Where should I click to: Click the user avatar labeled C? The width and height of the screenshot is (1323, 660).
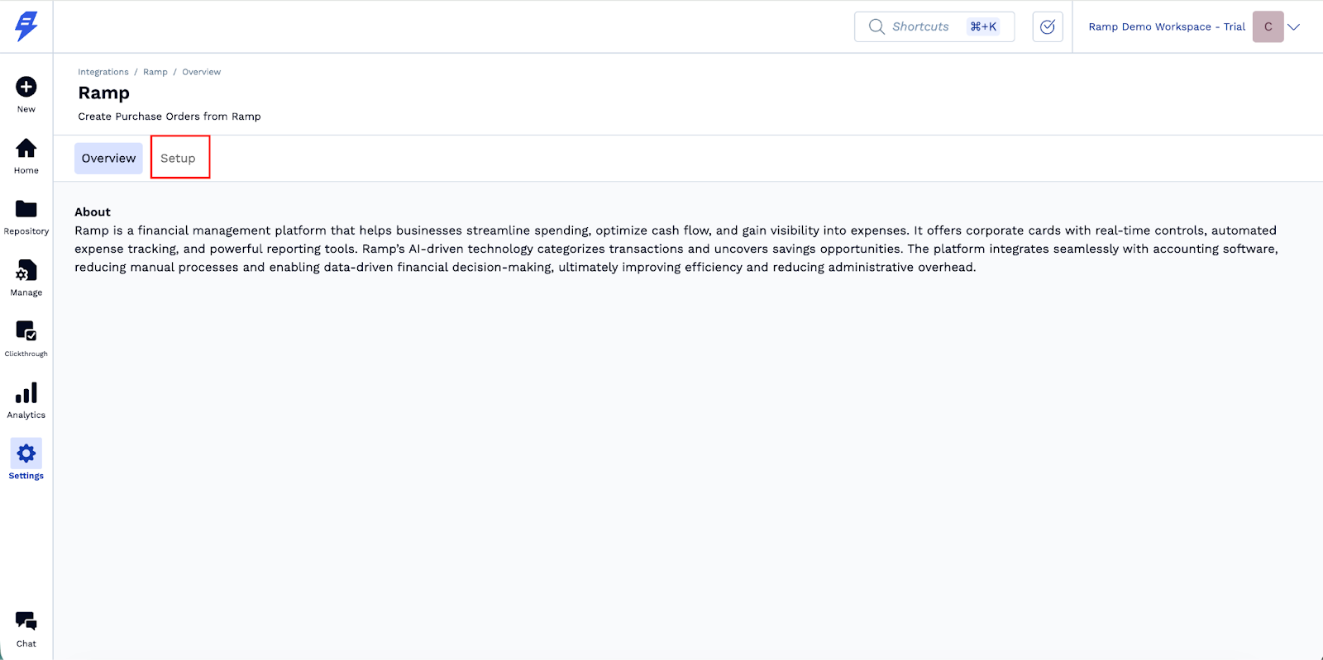coord(1268,27)
